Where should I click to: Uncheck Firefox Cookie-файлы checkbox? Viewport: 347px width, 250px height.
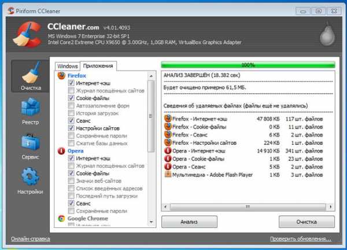[71, 98]
